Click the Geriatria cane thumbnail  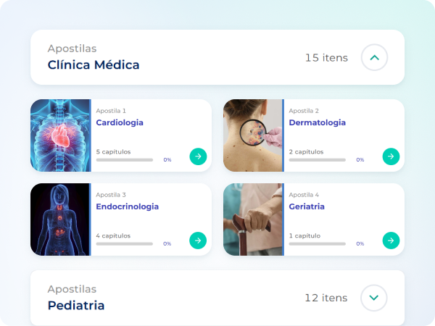click(252, 220)
